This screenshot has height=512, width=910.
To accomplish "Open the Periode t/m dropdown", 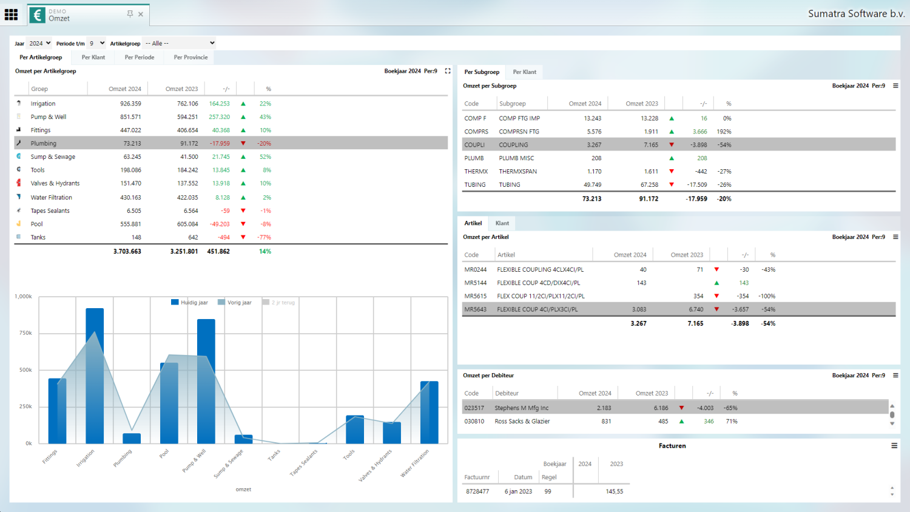I will point(96,43).
